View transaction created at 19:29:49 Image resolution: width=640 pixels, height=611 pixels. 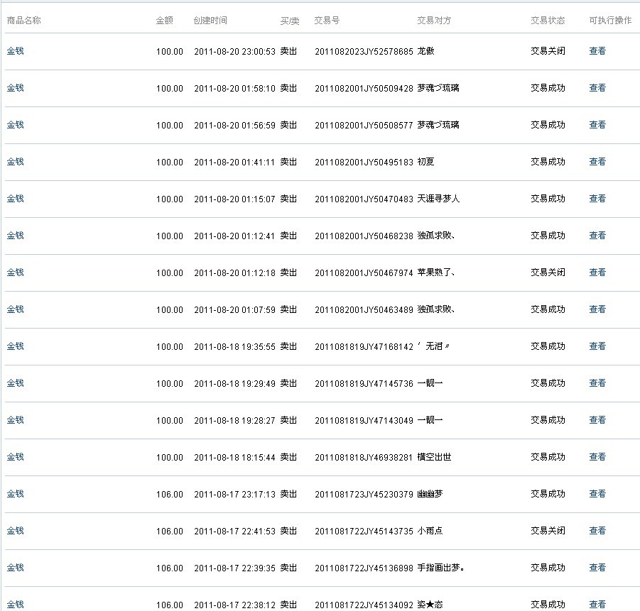(x=597, y=383)
